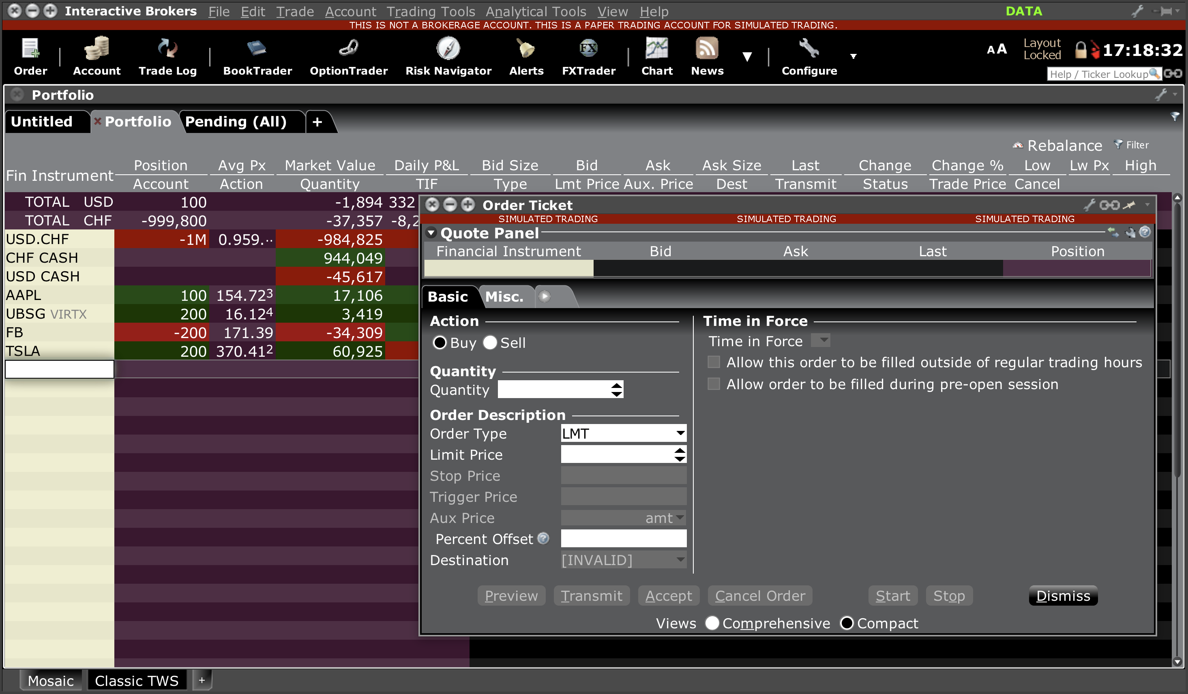Click the Order Ticket chain link icon
The height and width of the screenshot is (694, 1188).
point(1109,205)
